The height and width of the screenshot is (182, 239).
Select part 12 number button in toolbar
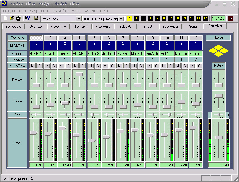click(x=205, y=18)
